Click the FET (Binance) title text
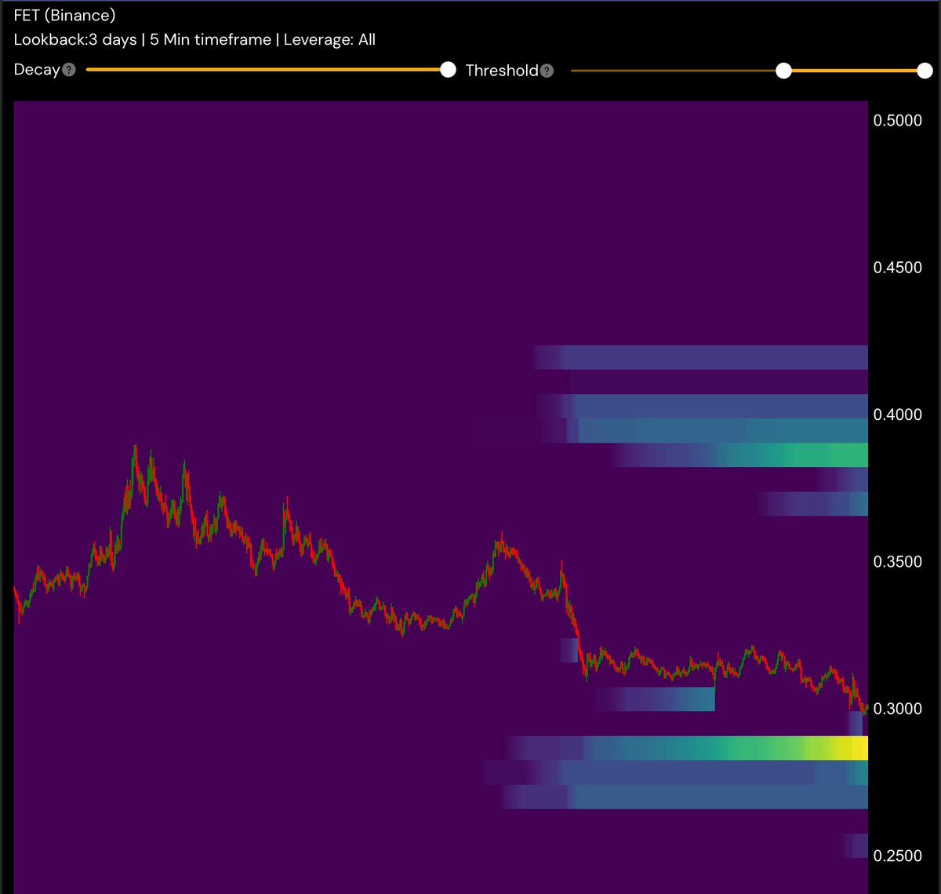Screen dimensions: 941x894 64,16
